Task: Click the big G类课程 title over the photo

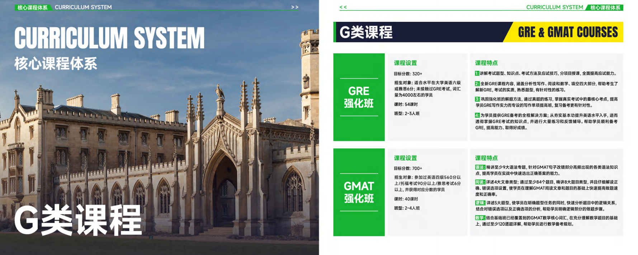Action: coord(78,221)
